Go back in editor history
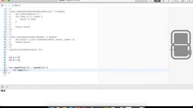The height and width of the screenshot is (108, 193). pos(6,5)
